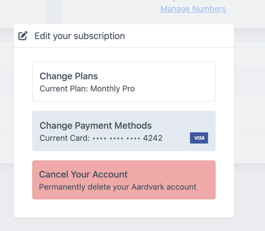Click the pencil icon beside the dialog title
The image size is (265, 231).
(23, 36)
